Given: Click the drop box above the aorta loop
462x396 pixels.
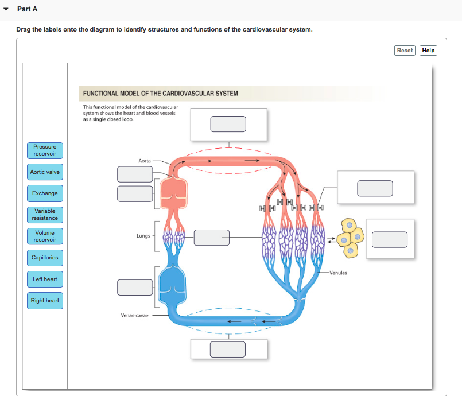Looking at the screenshot, I should tap(228, 123).
